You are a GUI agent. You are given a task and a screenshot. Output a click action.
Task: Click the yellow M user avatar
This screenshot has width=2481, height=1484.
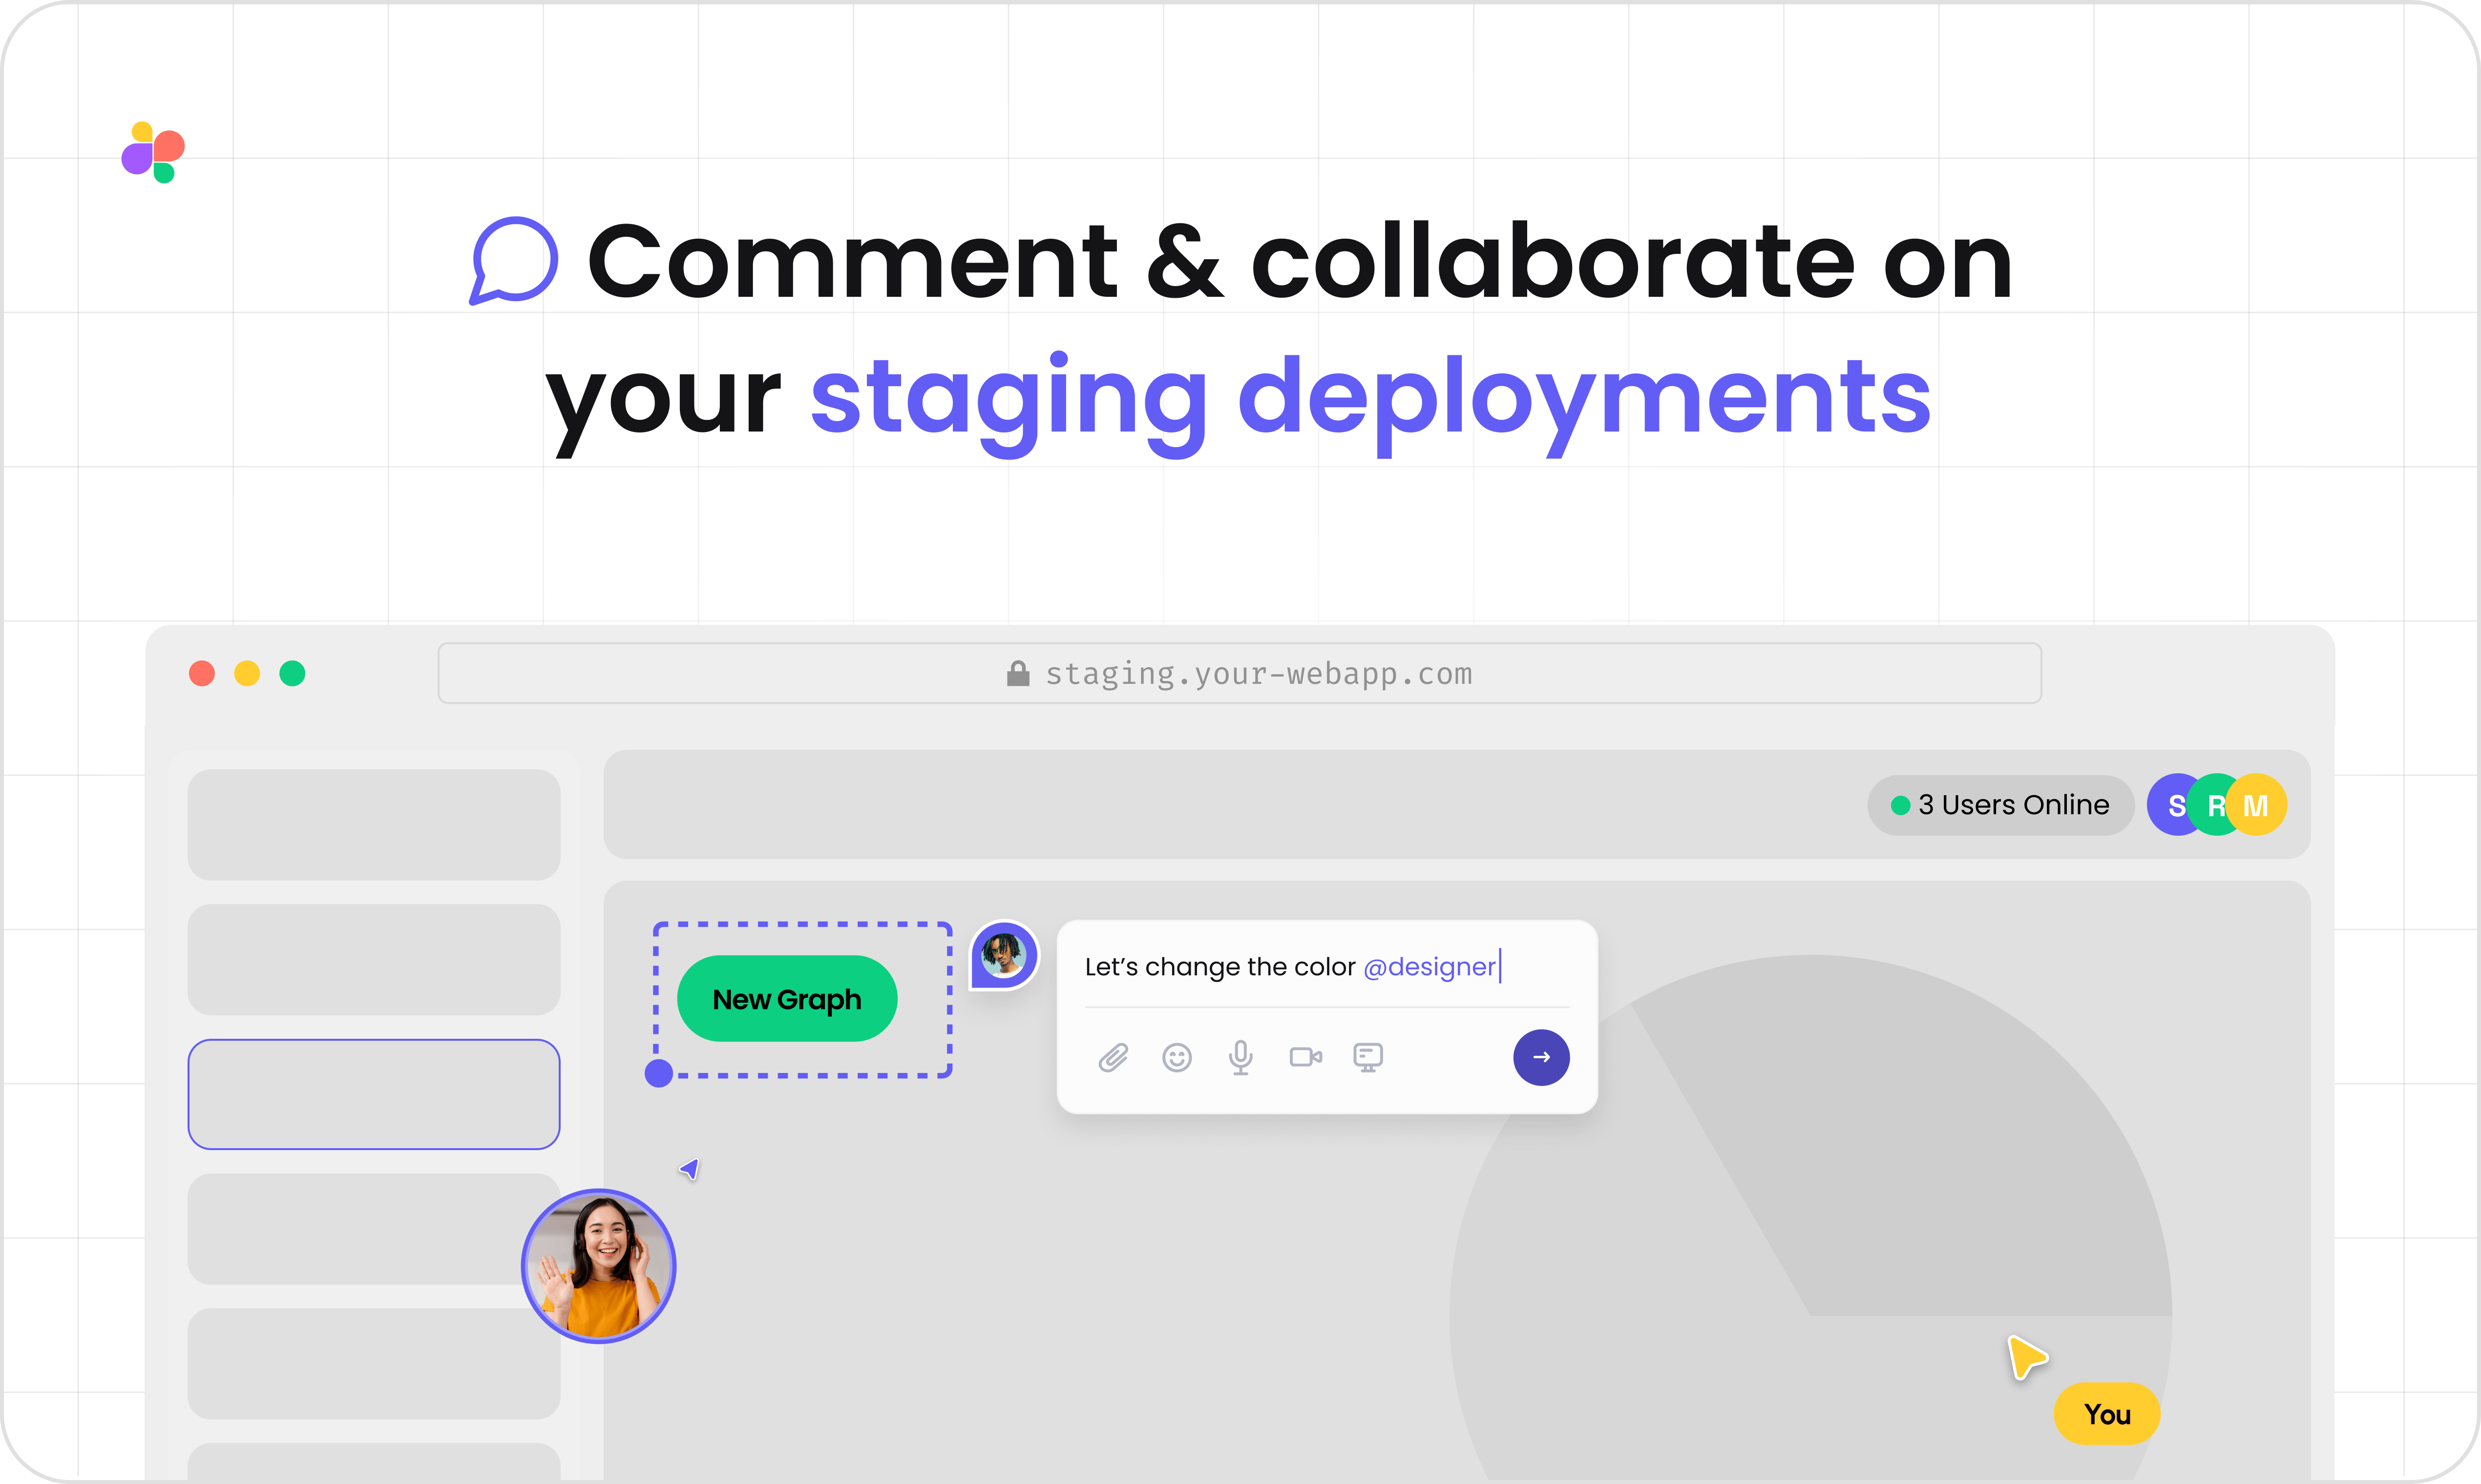click(x=2256, y=805)
